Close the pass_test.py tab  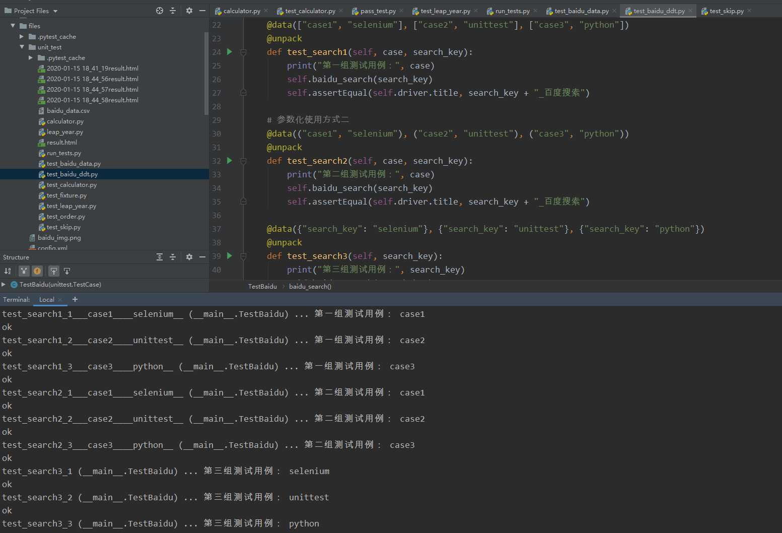point(401,11)
